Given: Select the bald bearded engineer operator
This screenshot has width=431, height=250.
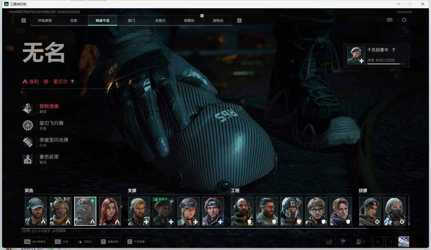Looking at the screenshot, I should pyautogui.click(x=242, y=211).
